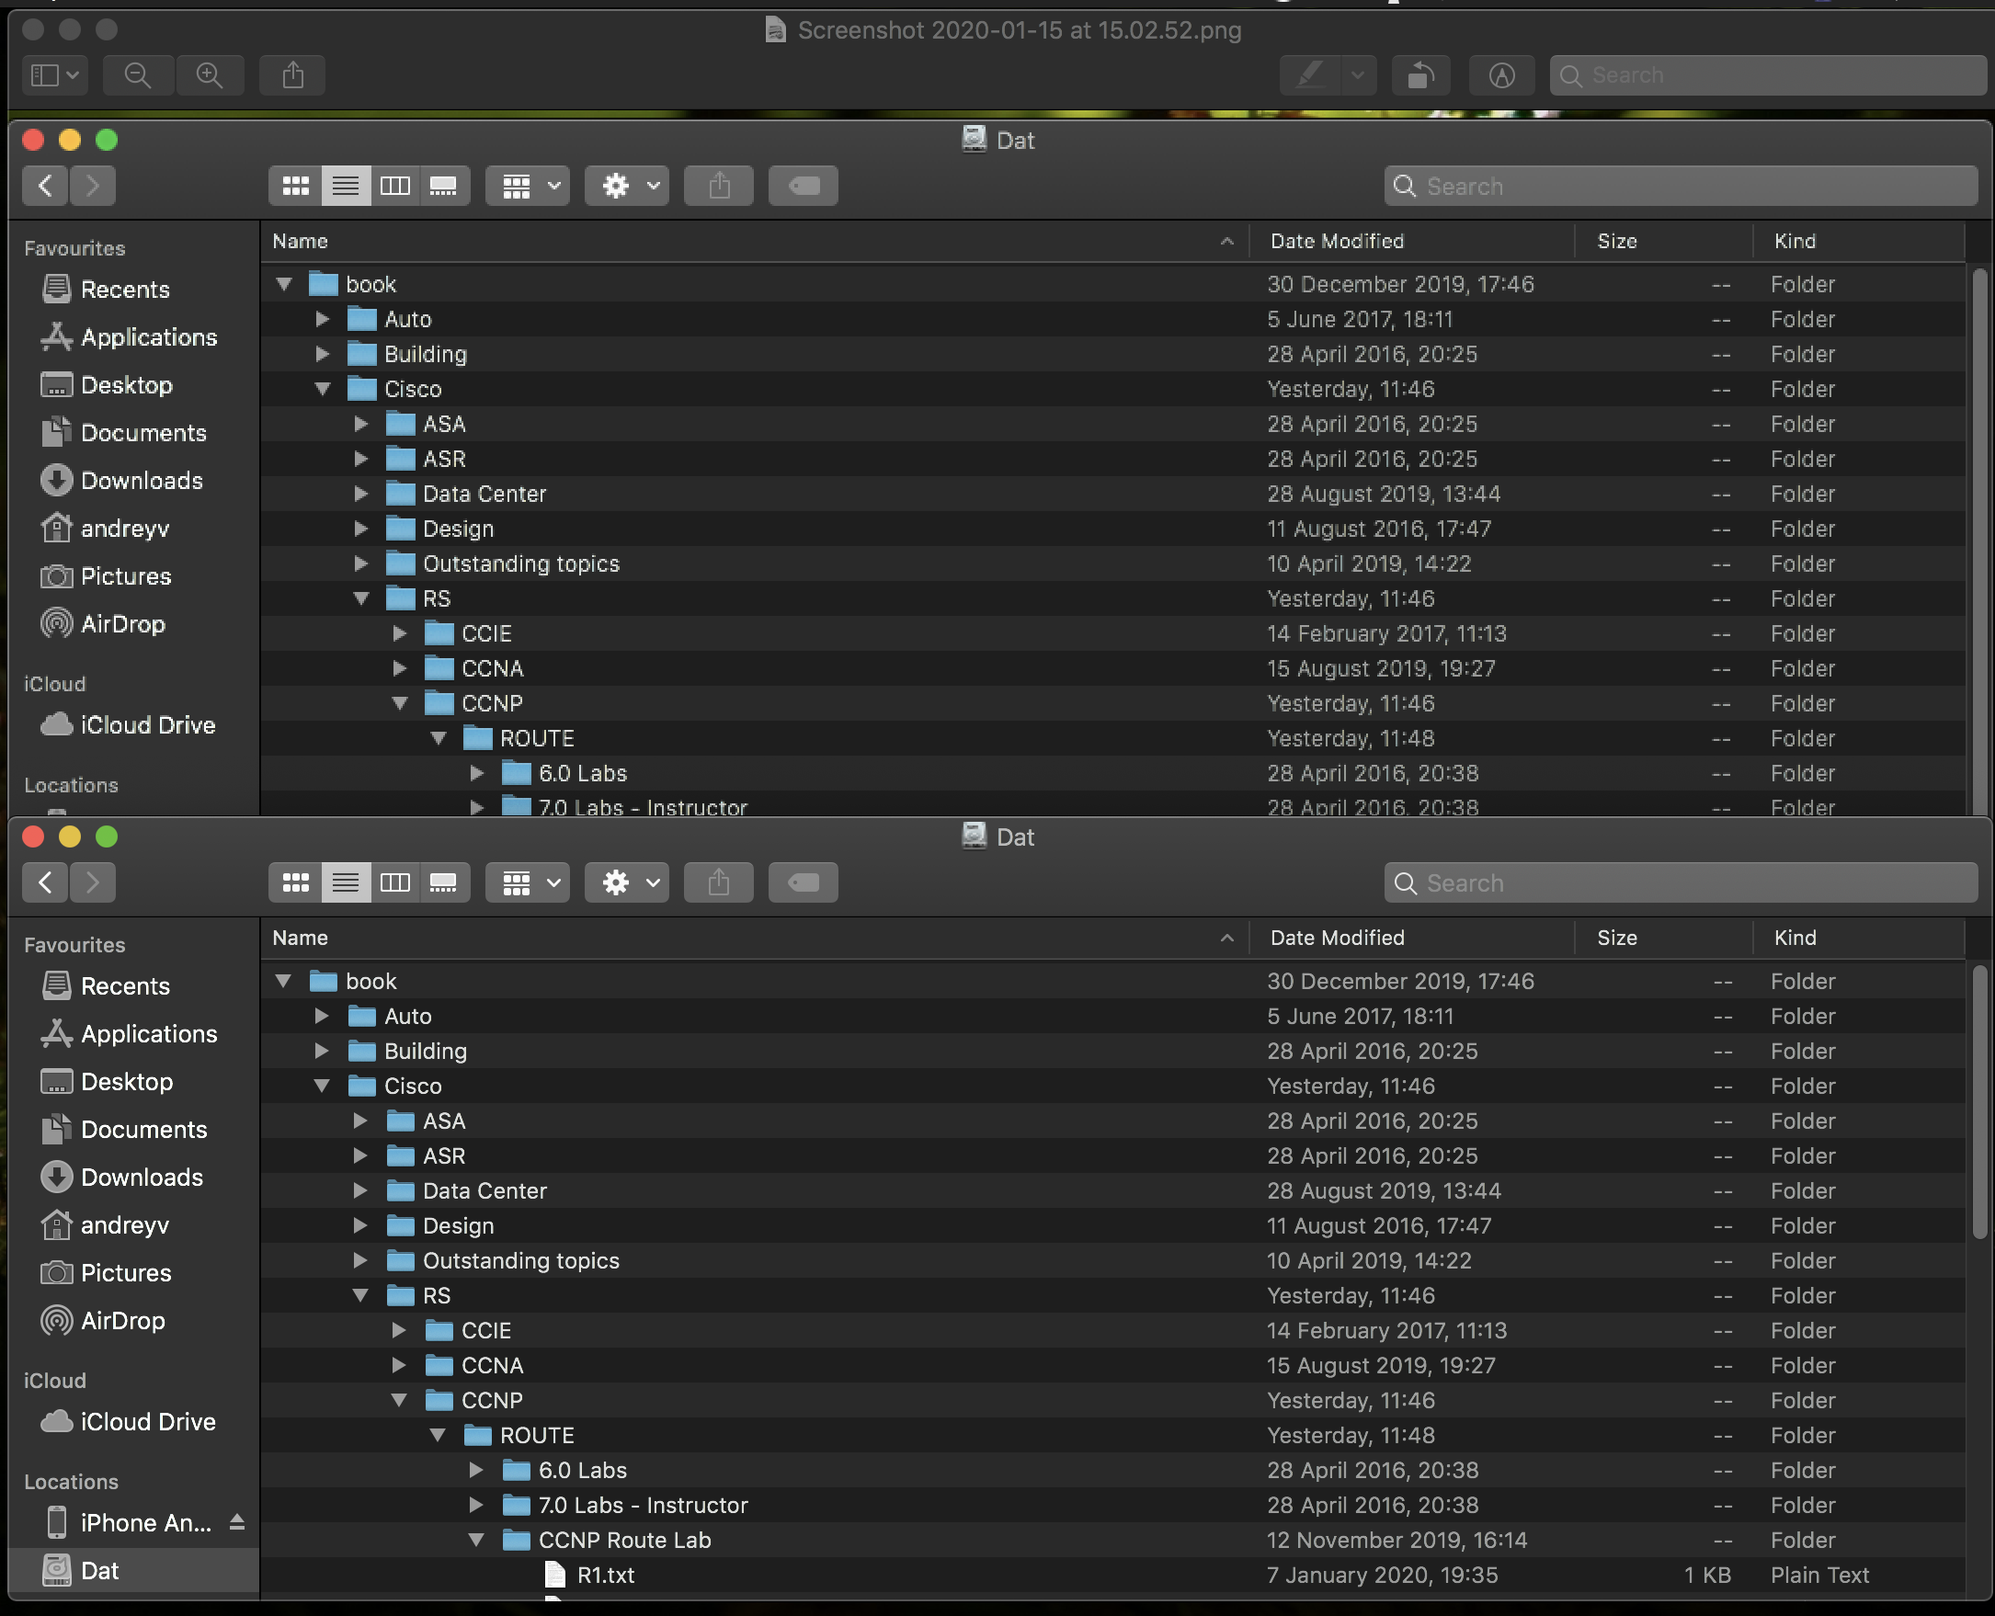The image size is (1995, 1616).
Task: Switch upper Finder window to icon view
Action: coord(295,187)
